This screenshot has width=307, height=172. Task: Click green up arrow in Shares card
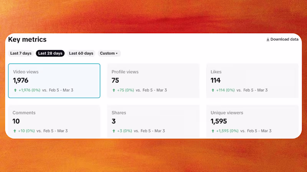[x=114, y=131]
